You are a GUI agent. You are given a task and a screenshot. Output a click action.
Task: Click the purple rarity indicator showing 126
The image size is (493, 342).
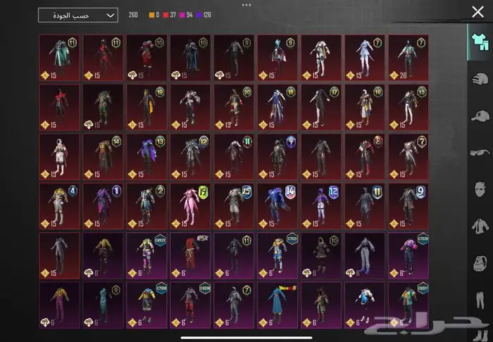pyautogui.click(x=209, y=15)
